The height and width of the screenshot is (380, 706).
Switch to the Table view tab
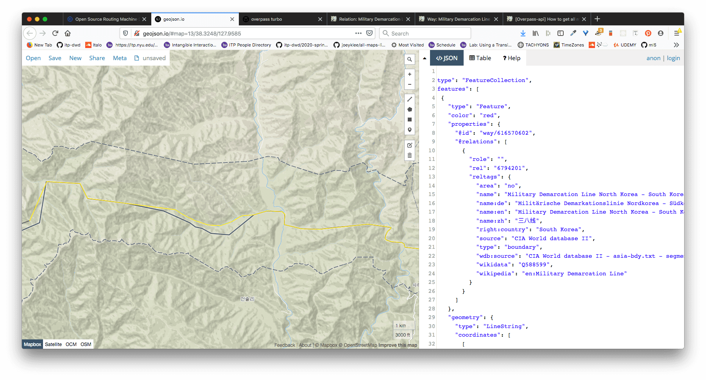[x=480, y=58]
